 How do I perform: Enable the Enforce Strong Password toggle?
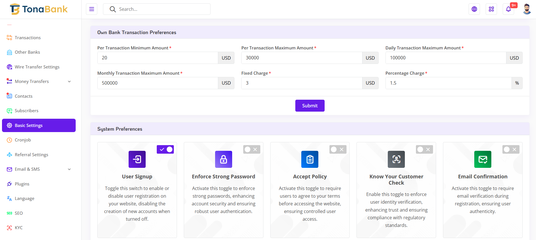(x=251, y=149)
